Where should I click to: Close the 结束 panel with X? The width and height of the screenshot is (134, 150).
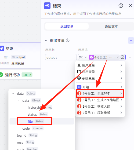point(130,6)
